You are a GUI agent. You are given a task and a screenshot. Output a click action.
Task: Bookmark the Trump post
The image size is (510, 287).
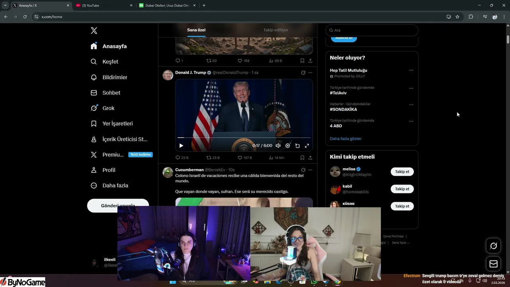coord(302,157)
